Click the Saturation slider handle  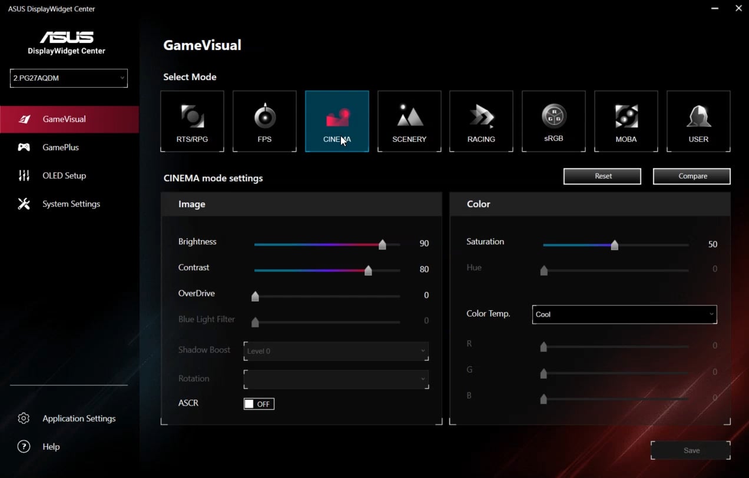click(614, 245)
